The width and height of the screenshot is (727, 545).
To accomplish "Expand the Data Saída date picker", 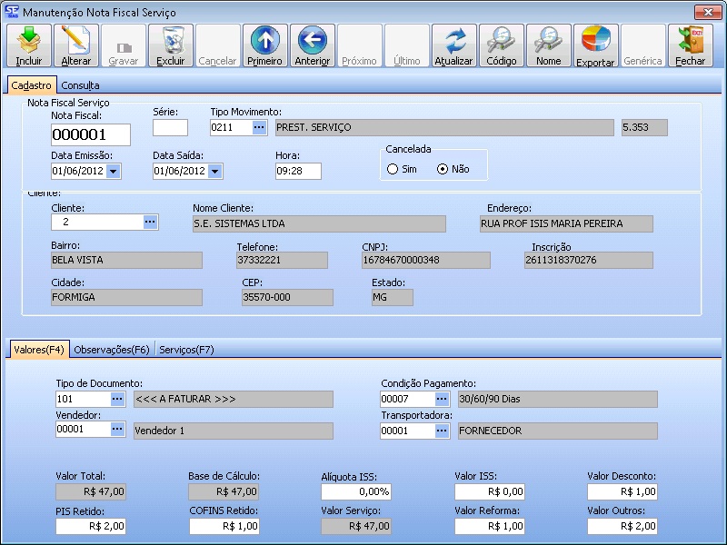I will pyautogui.click(x=215, y=171).
